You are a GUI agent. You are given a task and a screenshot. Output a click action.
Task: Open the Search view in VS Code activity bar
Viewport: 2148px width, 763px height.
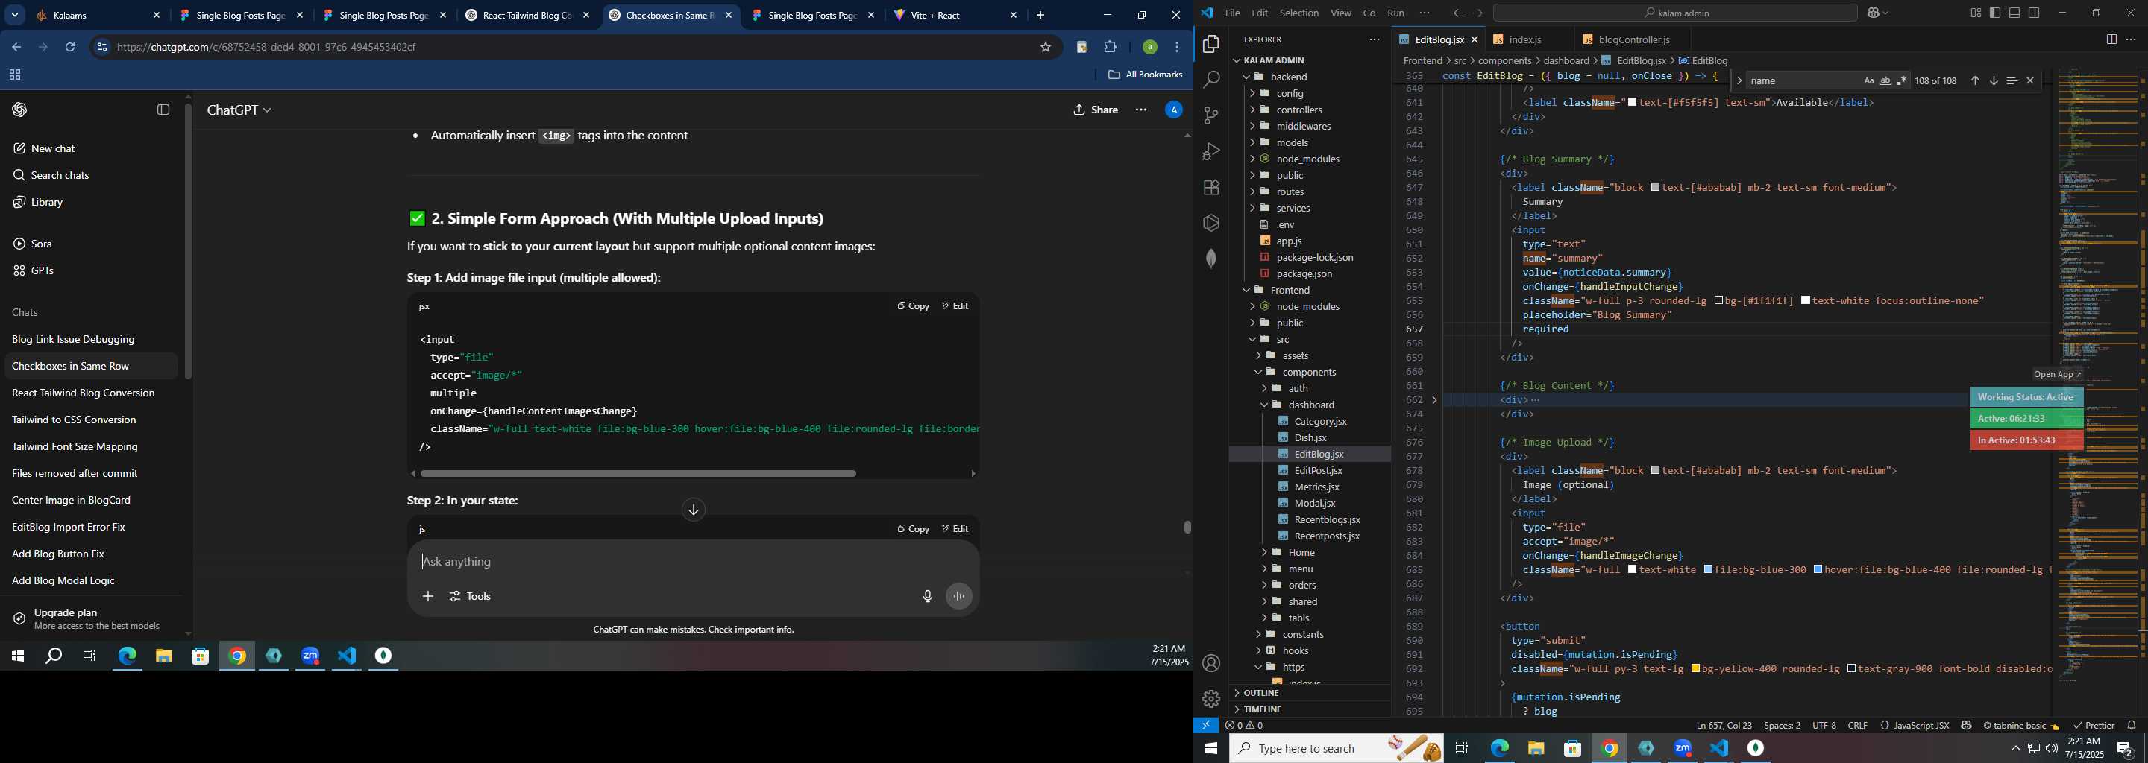tap(1210, 80)
